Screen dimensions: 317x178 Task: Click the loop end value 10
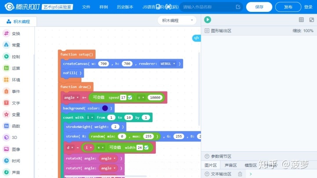[129, 117]
